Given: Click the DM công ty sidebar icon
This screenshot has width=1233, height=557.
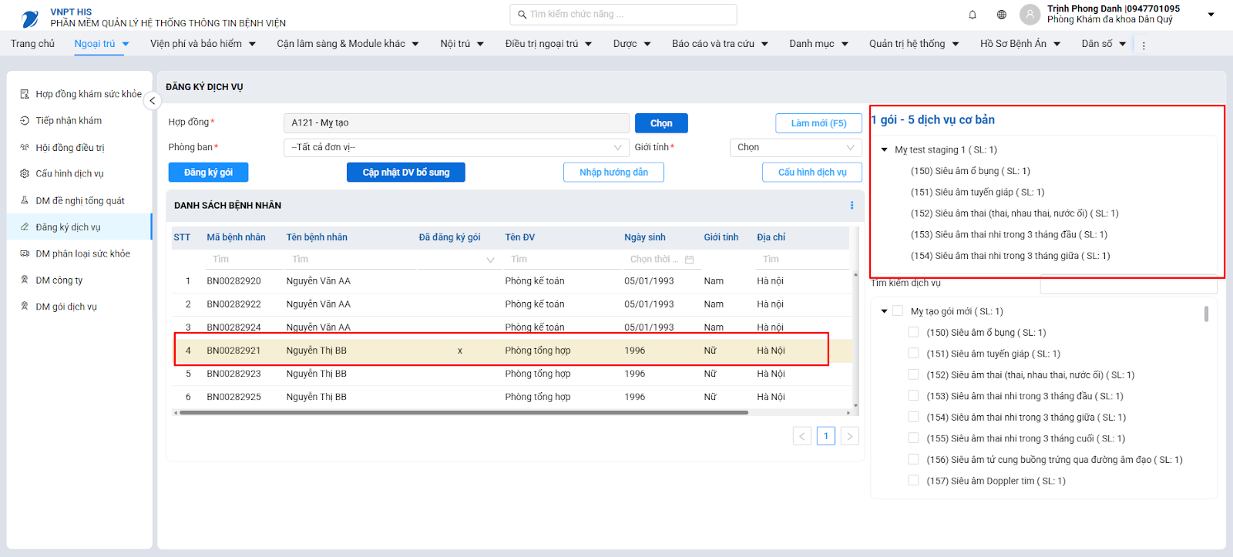Looking at the screenshot, I should pyautogui.click(x=25, y=280).
